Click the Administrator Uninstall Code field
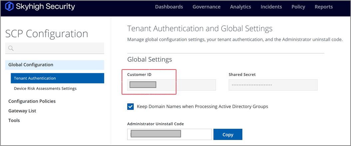 [x=169, y=134]
